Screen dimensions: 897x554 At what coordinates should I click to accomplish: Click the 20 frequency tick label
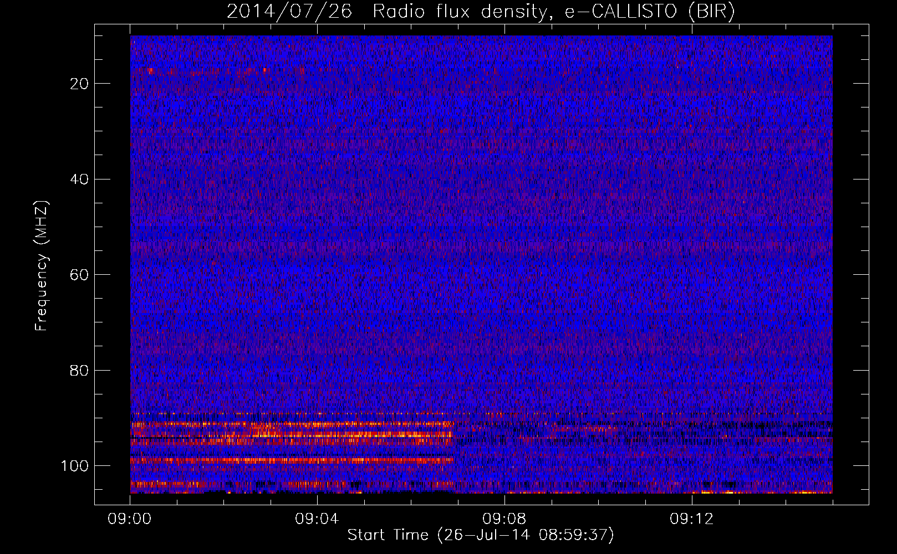(80, 84)
